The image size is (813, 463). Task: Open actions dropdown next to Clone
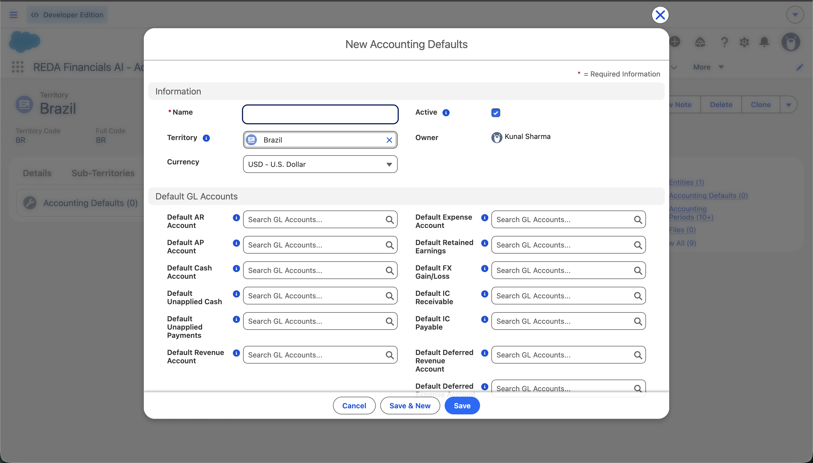788,105
